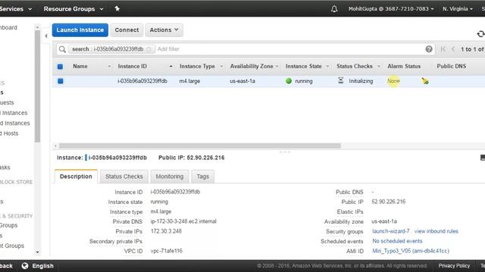Open the Resource Groups dropdown
Image resolution: width=485 pixels, height=272 pixels.
(x=74, y=9)
